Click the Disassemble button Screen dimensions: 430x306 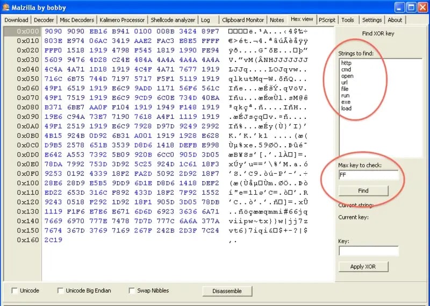227,291
